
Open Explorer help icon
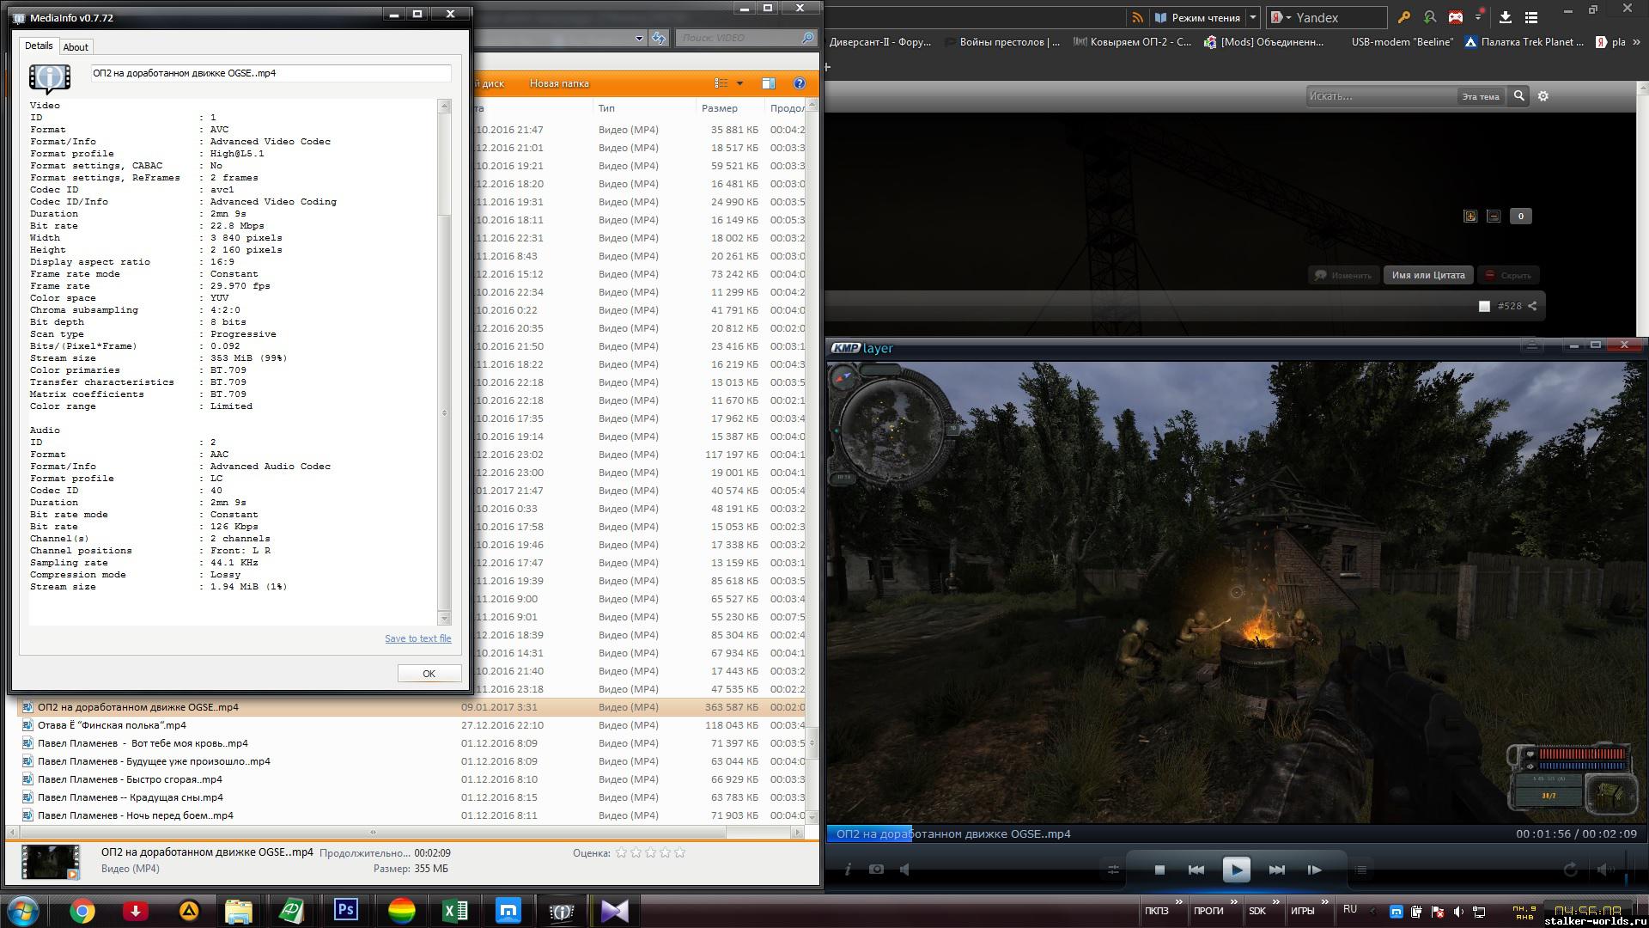(x=800, y=83)
